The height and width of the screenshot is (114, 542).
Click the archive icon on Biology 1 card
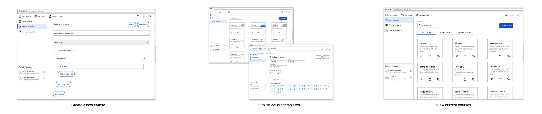coord(465,56)
